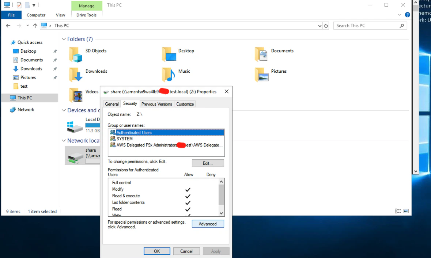This screenshot has height=258, width=431.
Task: Click permissions list scroll up arrow
Action: 221,182
